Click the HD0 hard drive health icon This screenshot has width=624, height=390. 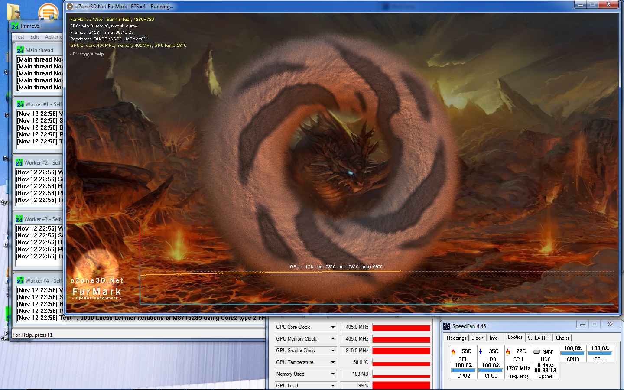(x=537, y=352)
